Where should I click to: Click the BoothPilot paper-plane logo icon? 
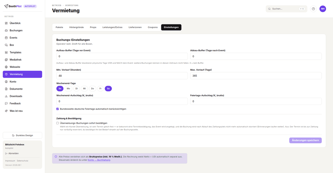coord(6,6)
